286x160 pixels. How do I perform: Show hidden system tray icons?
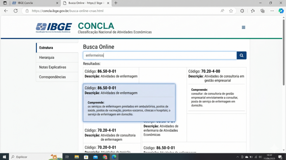(237, 157)
